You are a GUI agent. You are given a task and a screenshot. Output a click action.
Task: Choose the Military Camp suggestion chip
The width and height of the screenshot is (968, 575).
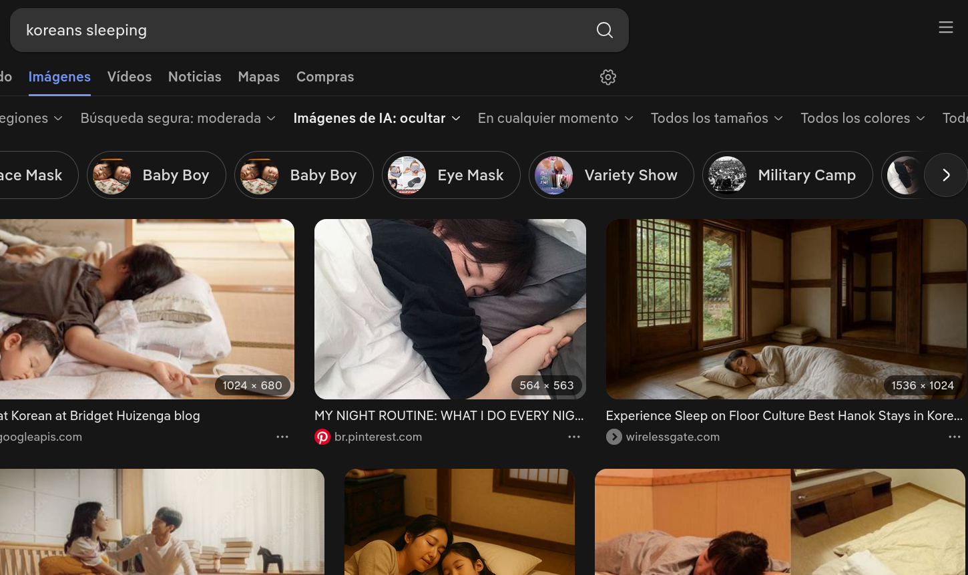point(787,175)
